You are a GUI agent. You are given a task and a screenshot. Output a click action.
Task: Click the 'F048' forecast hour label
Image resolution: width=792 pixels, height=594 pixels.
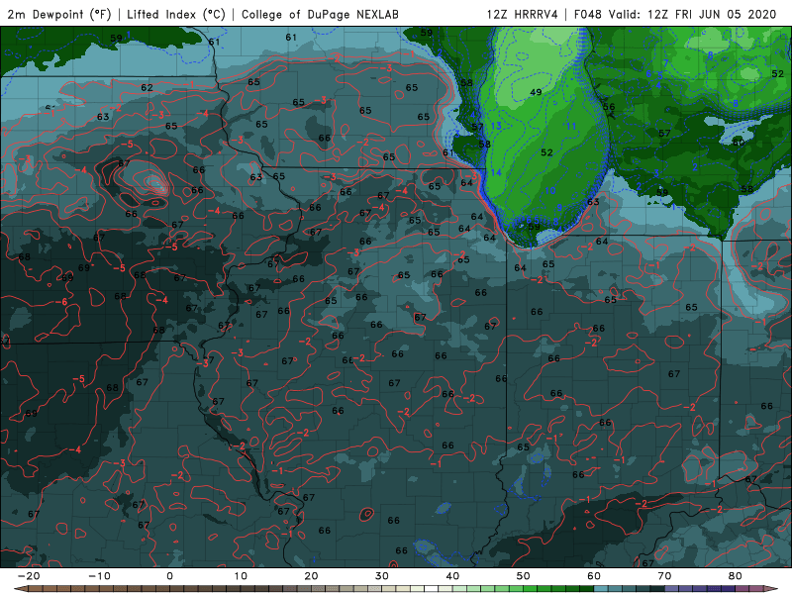[x=587, y=14]
